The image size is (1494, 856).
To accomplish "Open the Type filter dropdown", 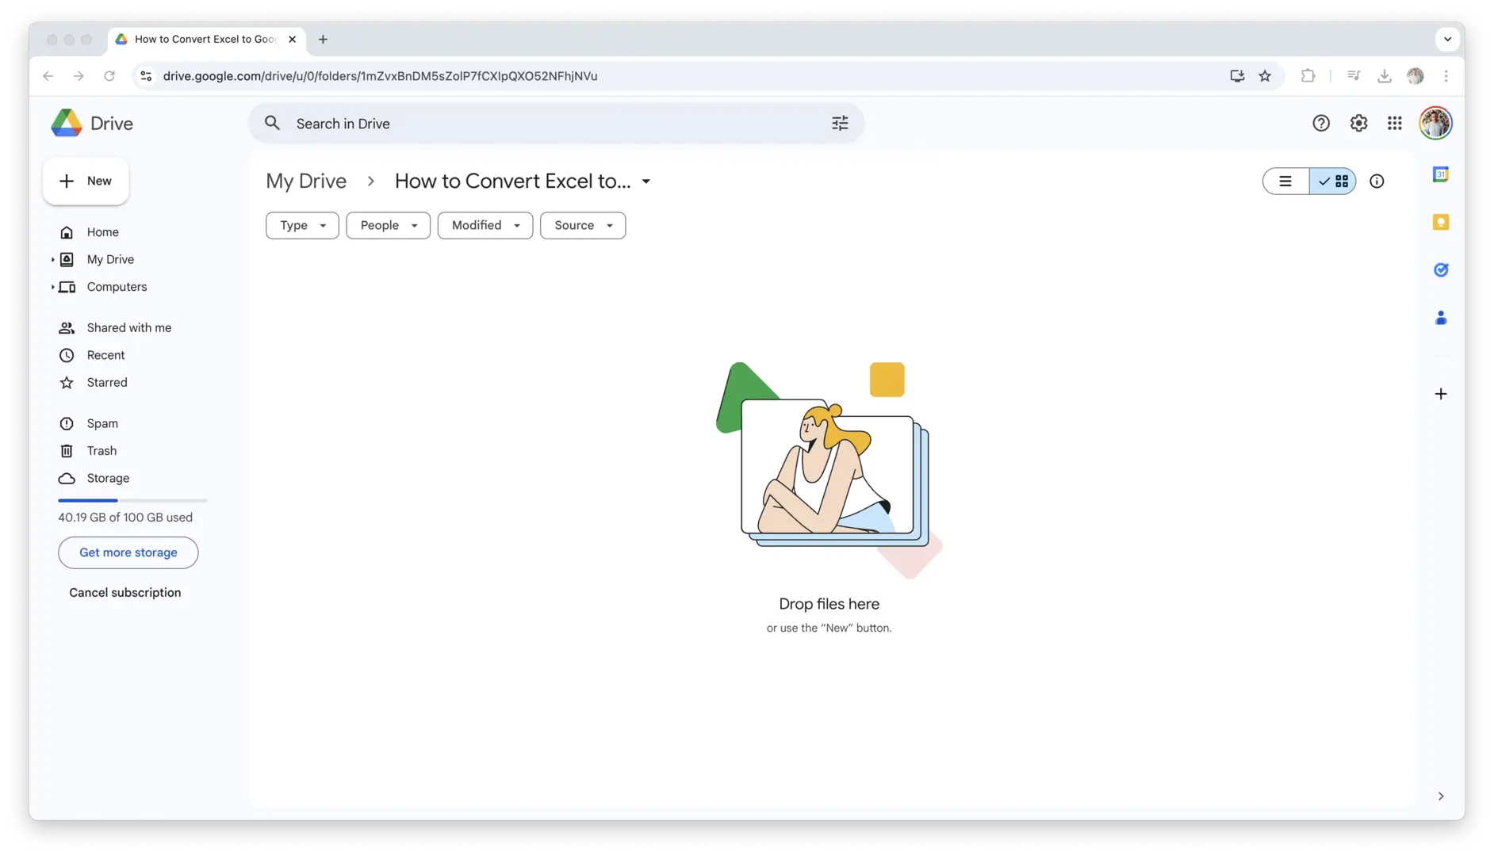I will [302, 226].
